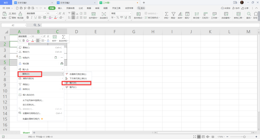This screenshot has width=260, height=139.
Task: Click the insert function fx icon
Action: tap(39, 25)
